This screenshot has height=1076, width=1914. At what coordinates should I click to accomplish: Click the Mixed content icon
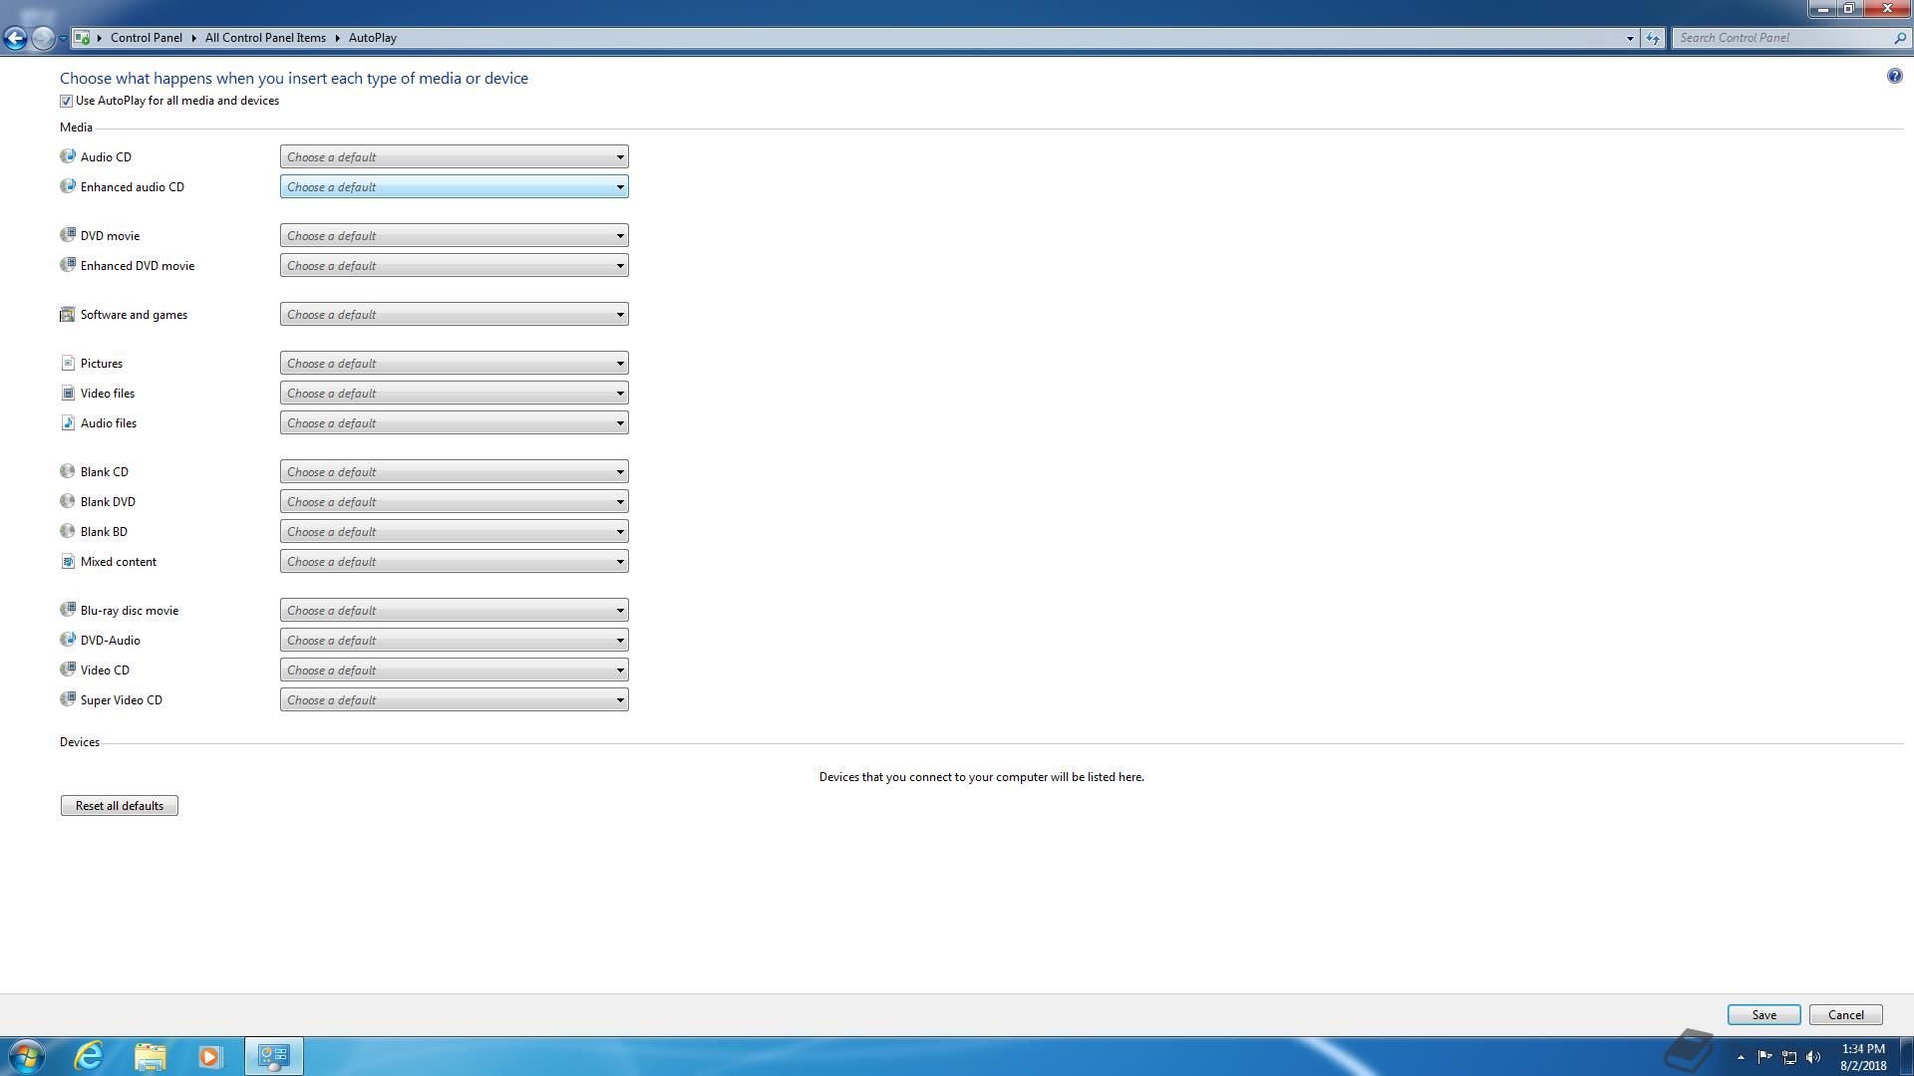click(68, 561)
